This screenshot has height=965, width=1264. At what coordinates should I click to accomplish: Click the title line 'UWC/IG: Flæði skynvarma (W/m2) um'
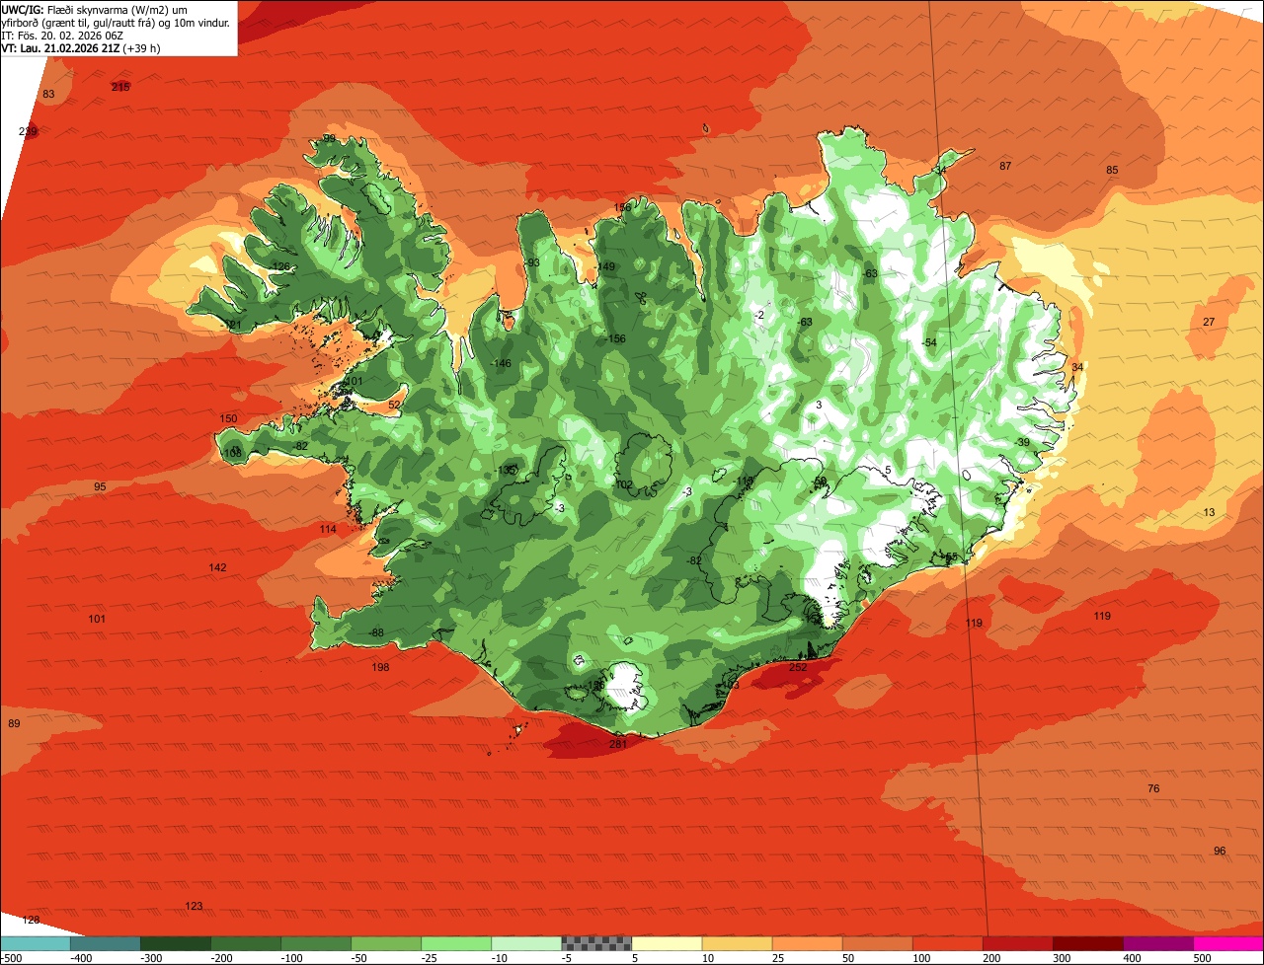(94, 8)
